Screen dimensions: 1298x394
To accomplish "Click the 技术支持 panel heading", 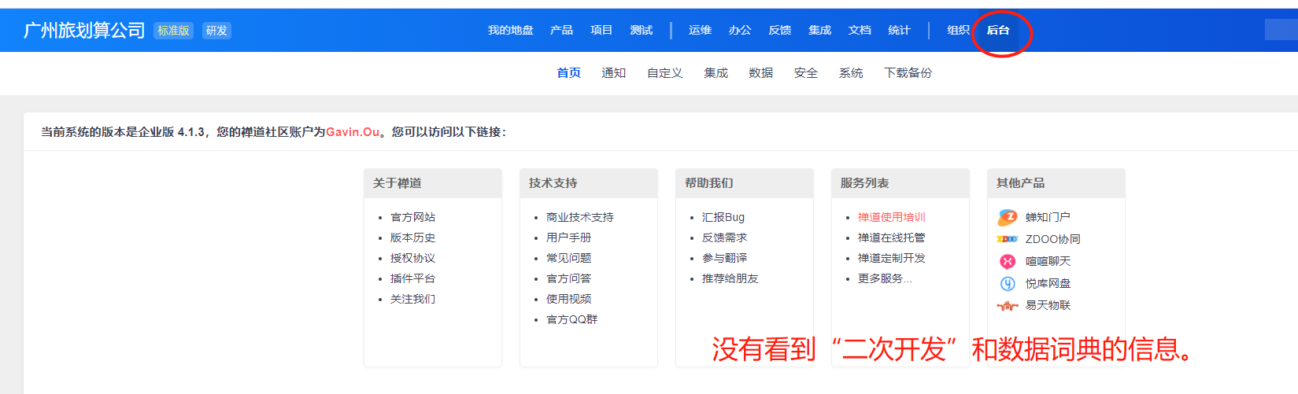I will click(553, 183).
